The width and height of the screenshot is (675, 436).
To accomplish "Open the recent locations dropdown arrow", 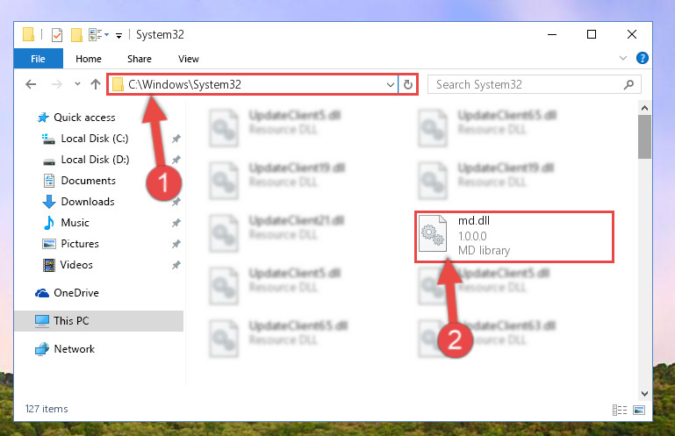I will pos(77,84).
